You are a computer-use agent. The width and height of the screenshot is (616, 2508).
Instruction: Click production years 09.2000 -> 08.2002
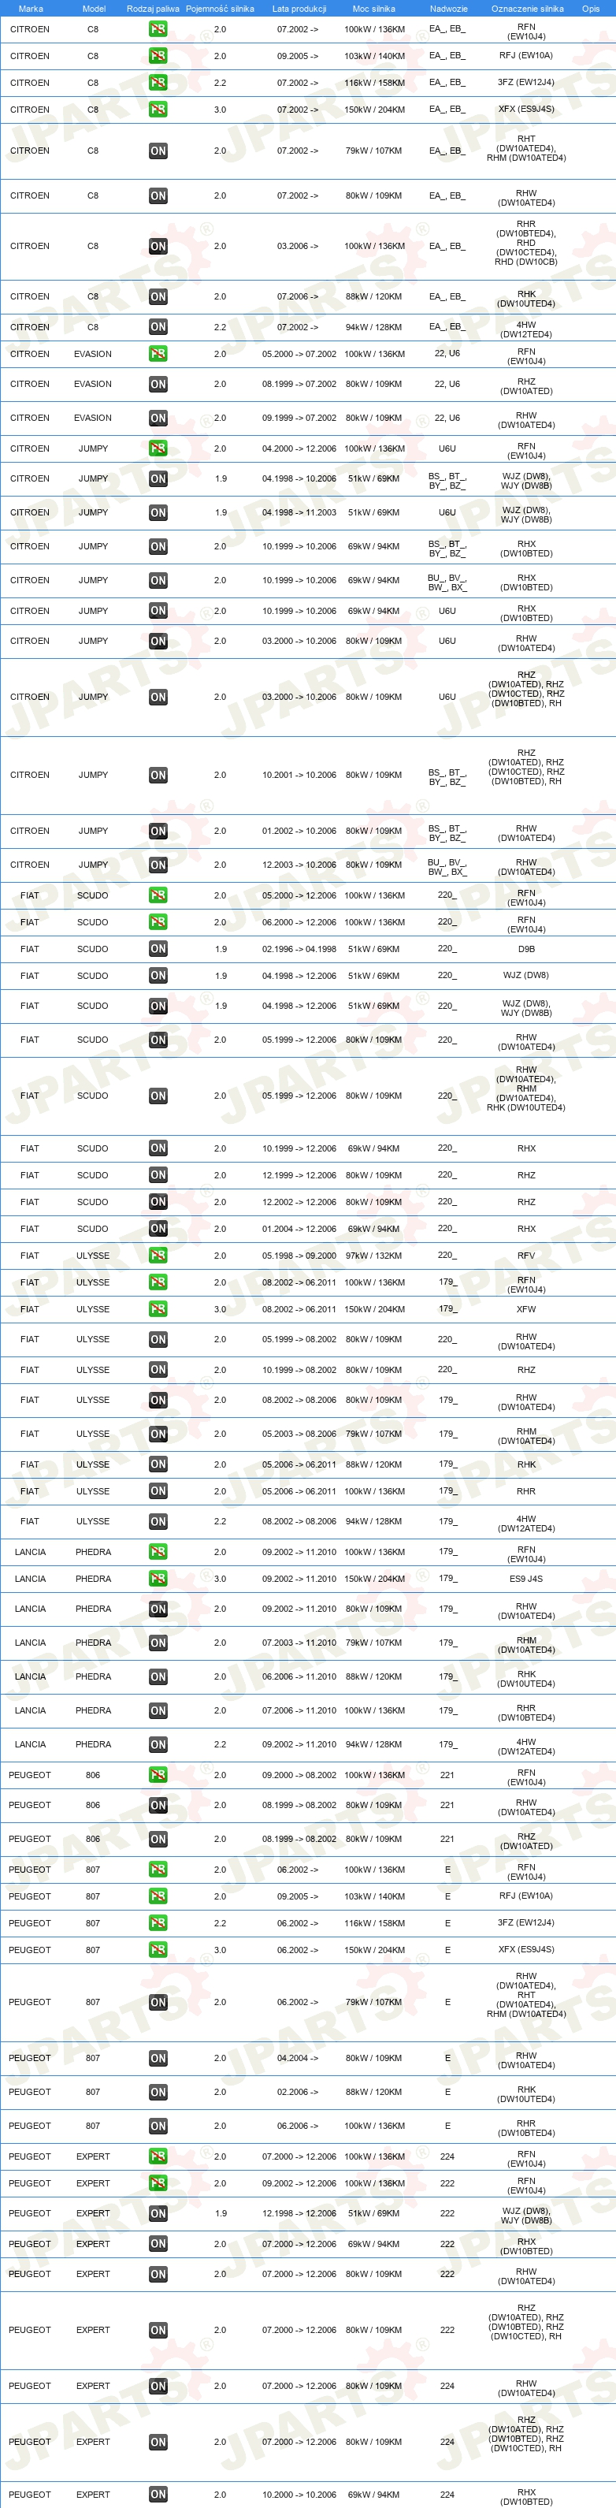point(299,1775)
